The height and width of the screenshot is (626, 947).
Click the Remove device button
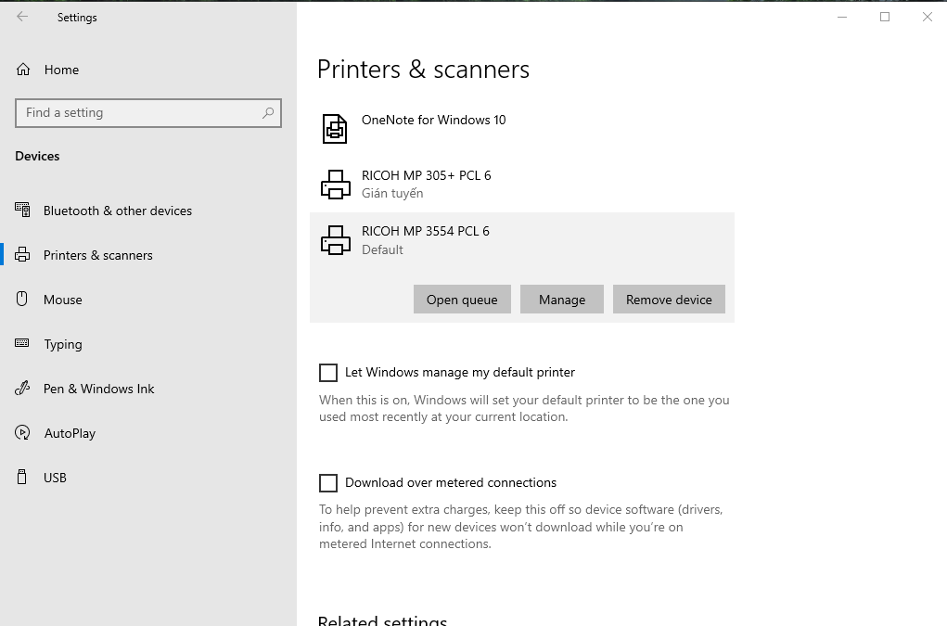(x=669, y=300)
